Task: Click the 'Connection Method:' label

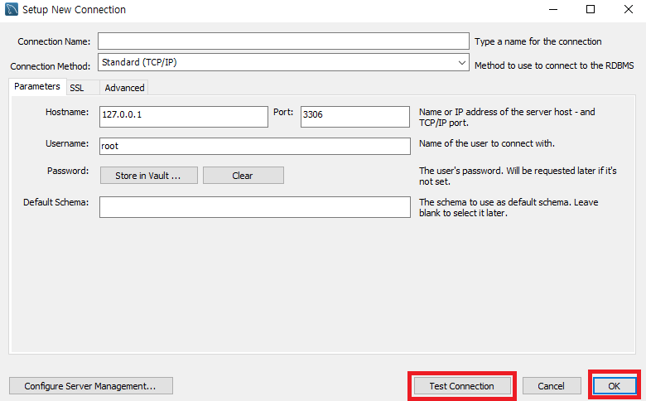Action: (51, 66)
